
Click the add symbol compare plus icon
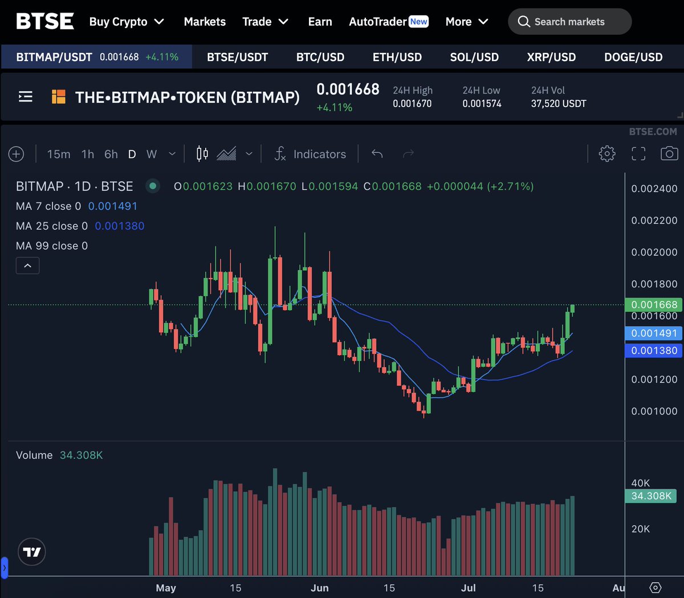coord(17,154)
